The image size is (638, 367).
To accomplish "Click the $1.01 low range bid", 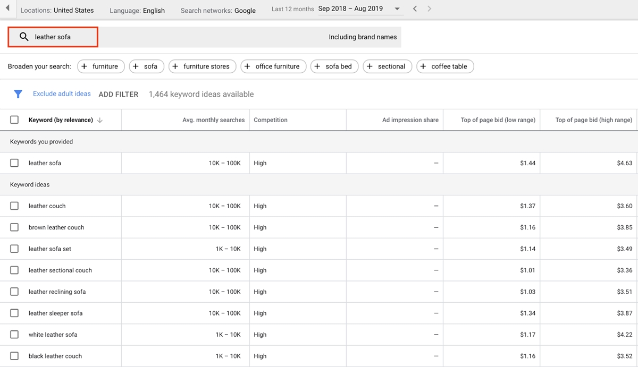I will [x=528, y=270].
